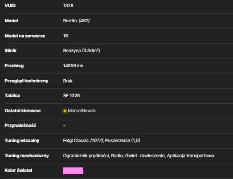Click the Benzyna (3.3dm³) engine value
Image resolution: width=233 pixels, height=179 pixels.
(82, 51)
